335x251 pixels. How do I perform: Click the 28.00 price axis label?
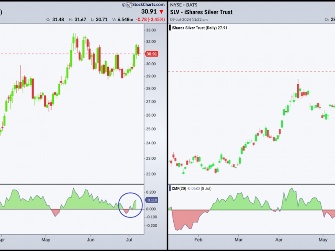pos(151,89)
